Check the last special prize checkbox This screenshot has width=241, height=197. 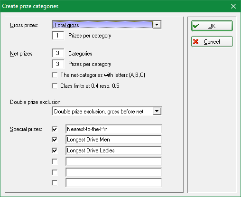(x=55, y=183)
